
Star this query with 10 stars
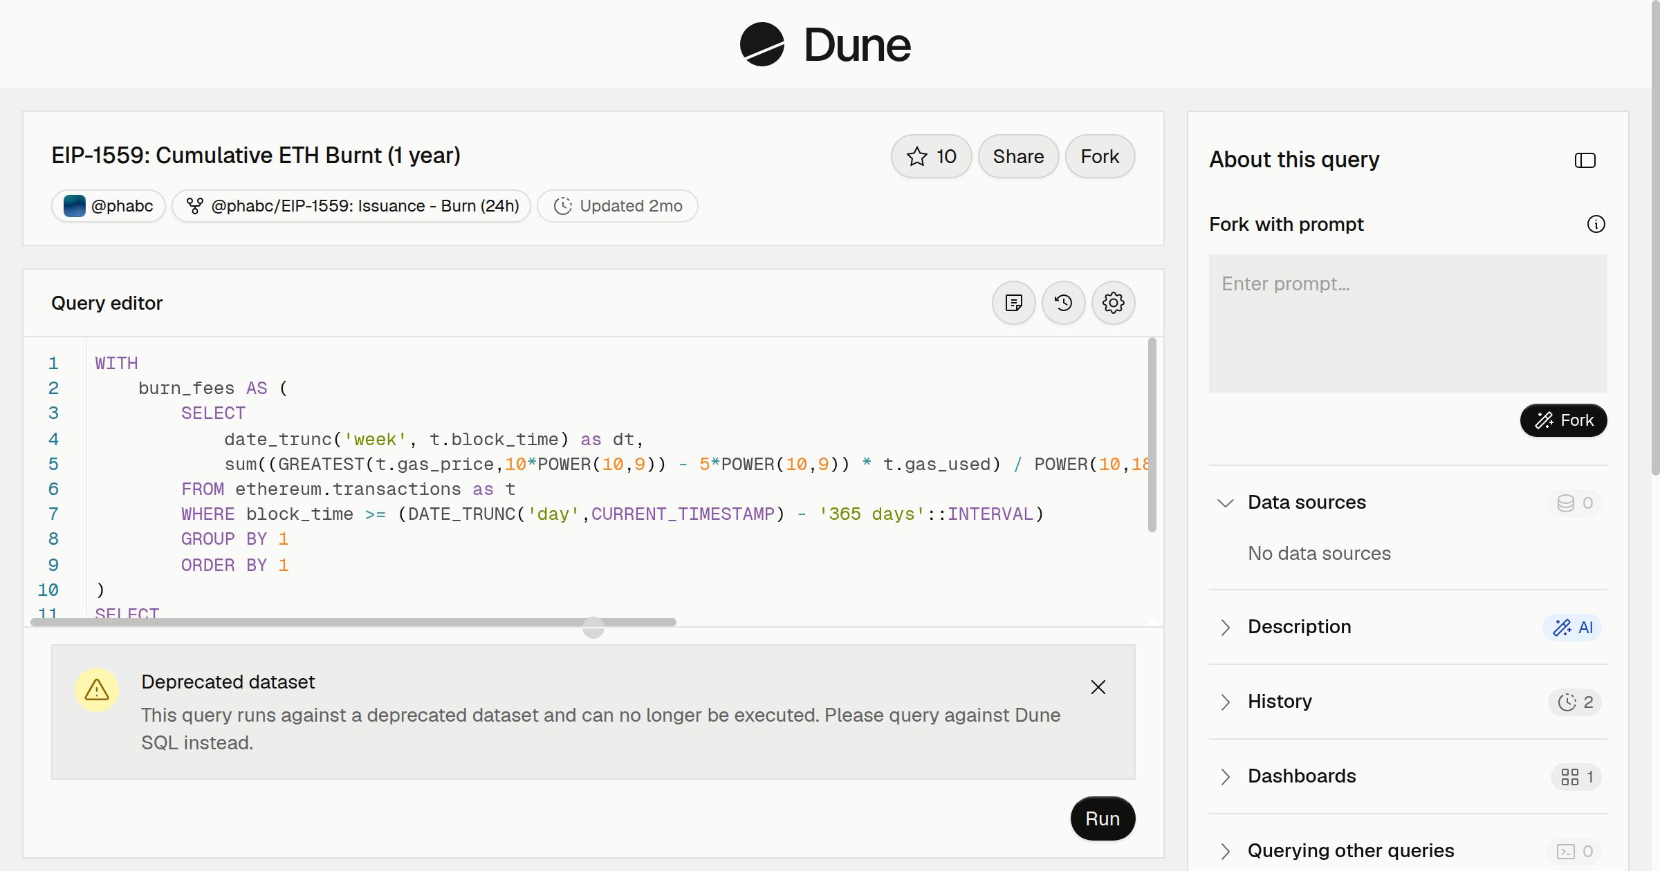pos(931,156)
